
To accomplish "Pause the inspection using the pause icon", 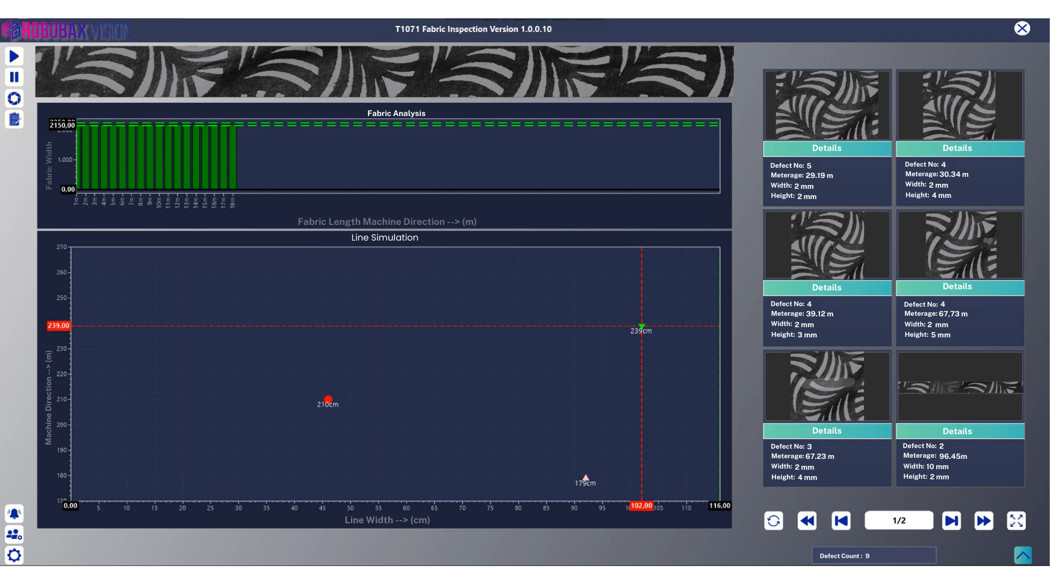I will coord(14,77).
